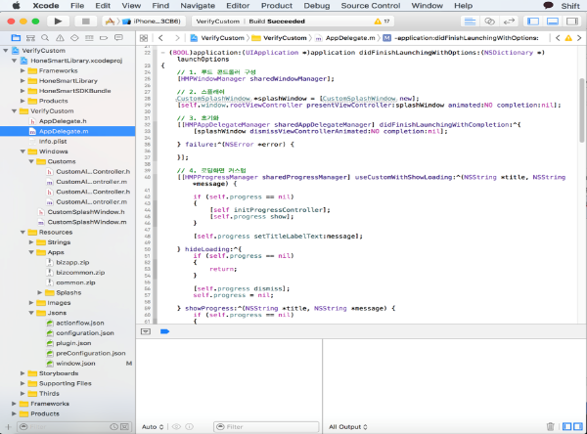This screenshot has width=587, height=434.
Task: Open the Issue navigator
Action: 60,38
